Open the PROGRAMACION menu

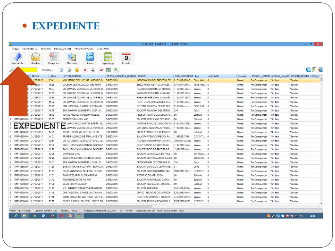tap(83, 49)
